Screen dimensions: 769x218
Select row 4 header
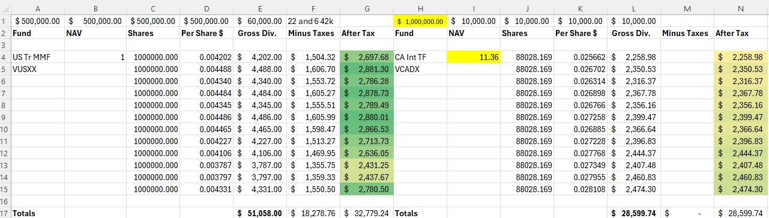[x=5, y=58]
